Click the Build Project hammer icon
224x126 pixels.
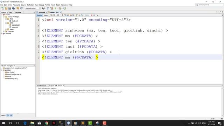click(48, 8)
